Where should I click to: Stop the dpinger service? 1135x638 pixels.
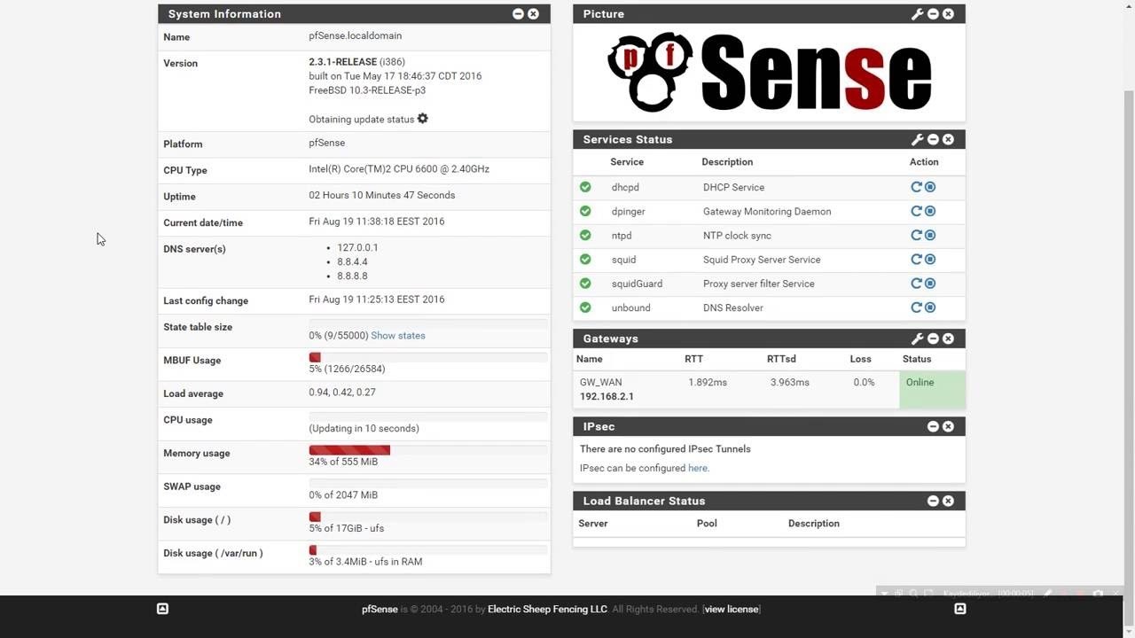click(930, 211)
